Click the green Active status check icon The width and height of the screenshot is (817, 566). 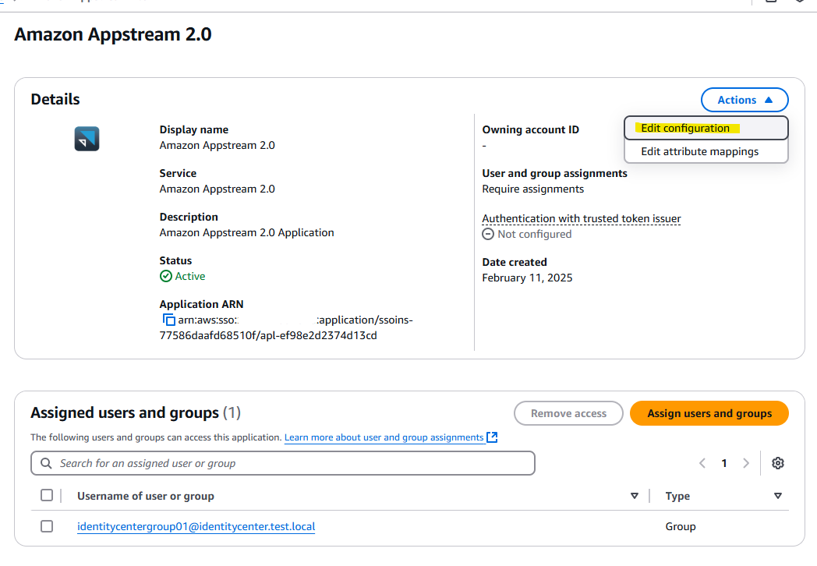tap(166, 276)
